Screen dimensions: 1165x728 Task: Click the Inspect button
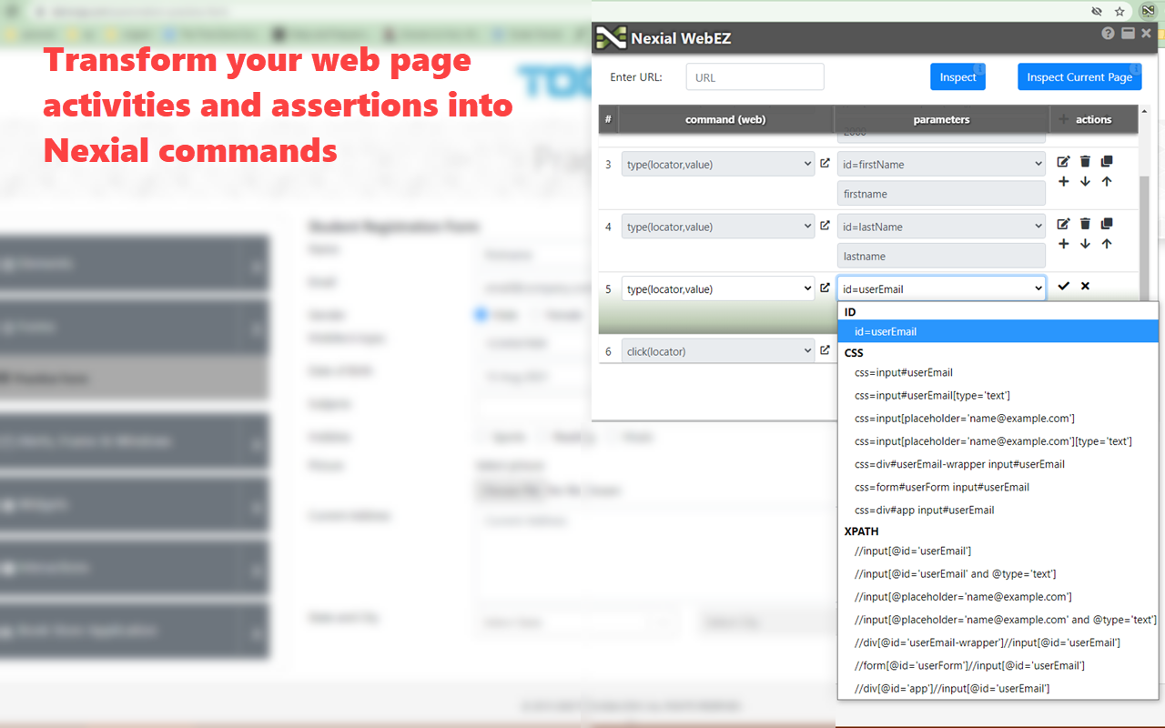coord(957,76)
